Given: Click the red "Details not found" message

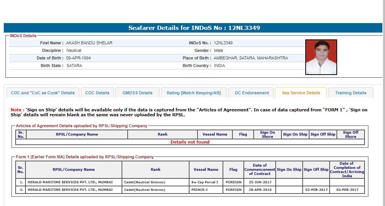Looking at the screenshot, I should pos(190,142).
